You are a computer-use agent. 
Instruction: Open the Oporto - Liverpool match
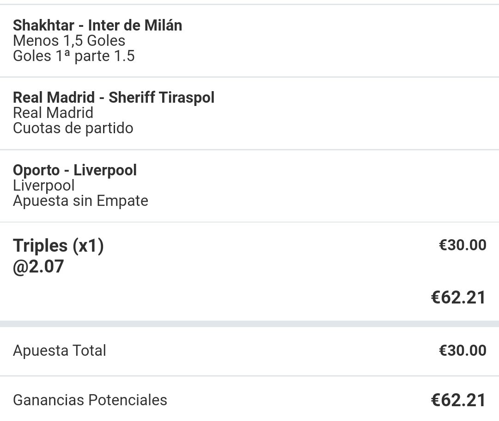pos(75,170)
